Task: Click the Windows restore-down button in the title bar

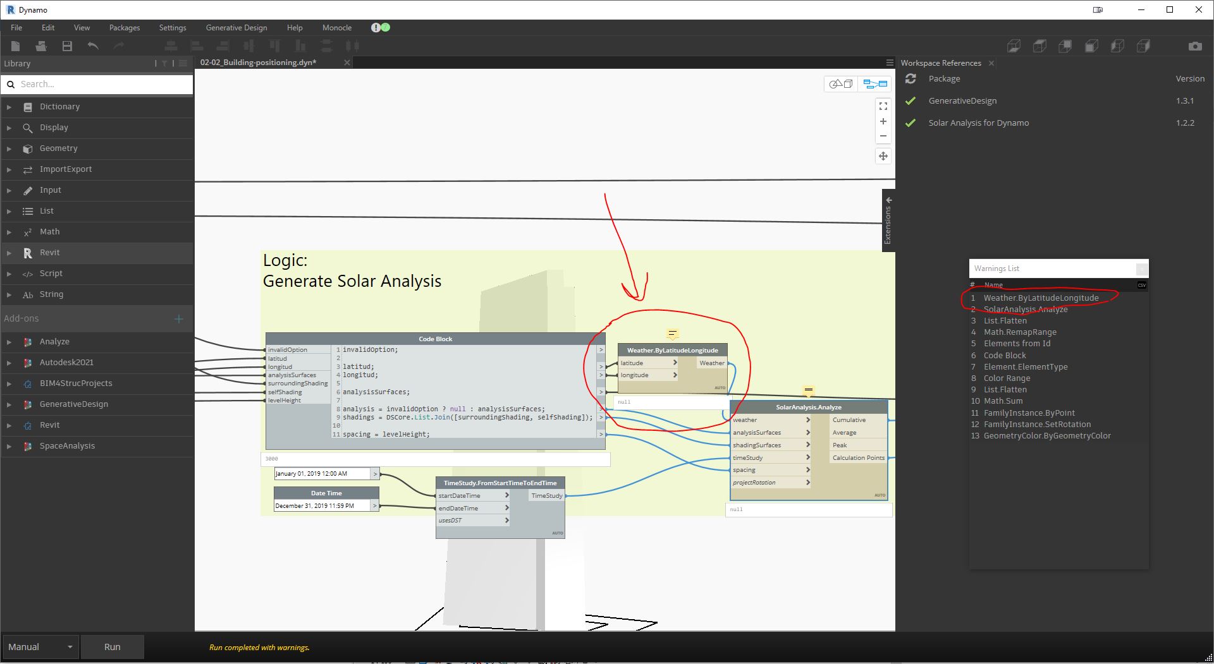Action: coord(1170,9)
